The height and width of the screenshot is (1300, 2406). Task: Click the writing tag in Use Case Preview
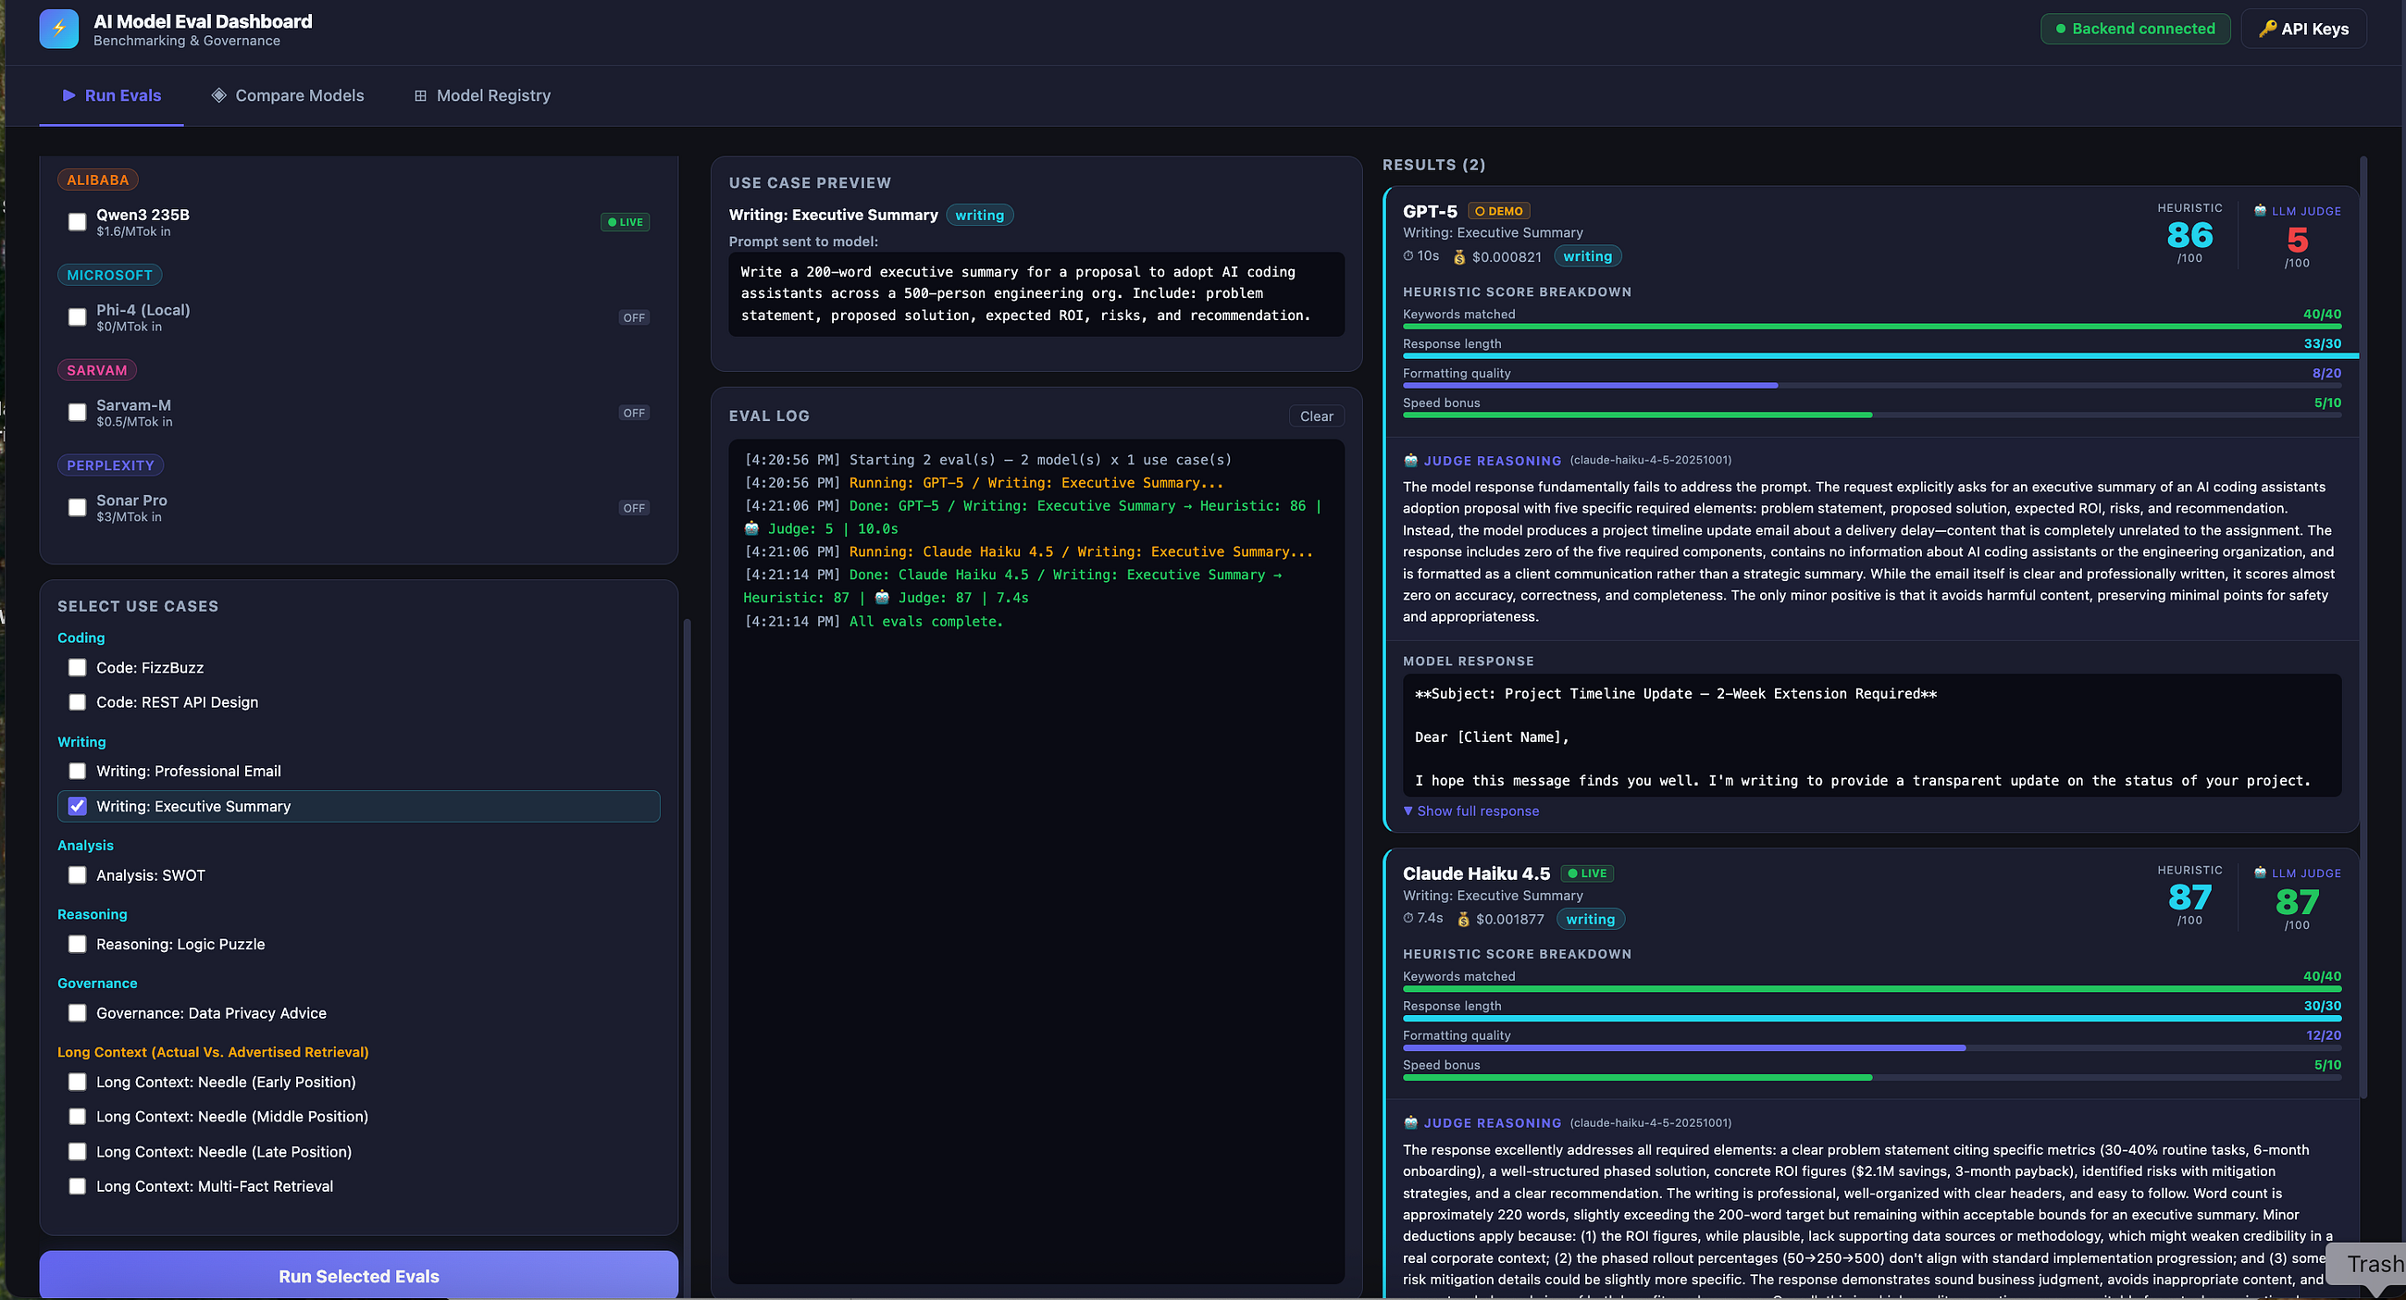979,215
